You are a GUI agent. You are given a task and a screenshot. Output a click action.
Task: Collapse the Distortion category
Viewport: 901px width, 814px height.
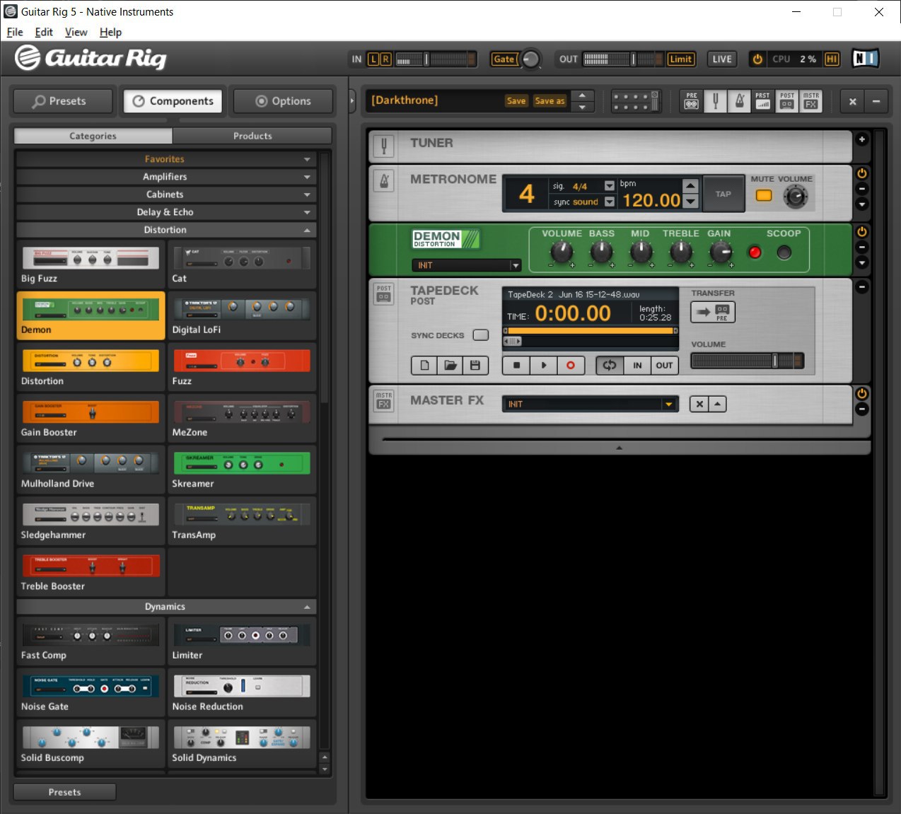point(165,230)
